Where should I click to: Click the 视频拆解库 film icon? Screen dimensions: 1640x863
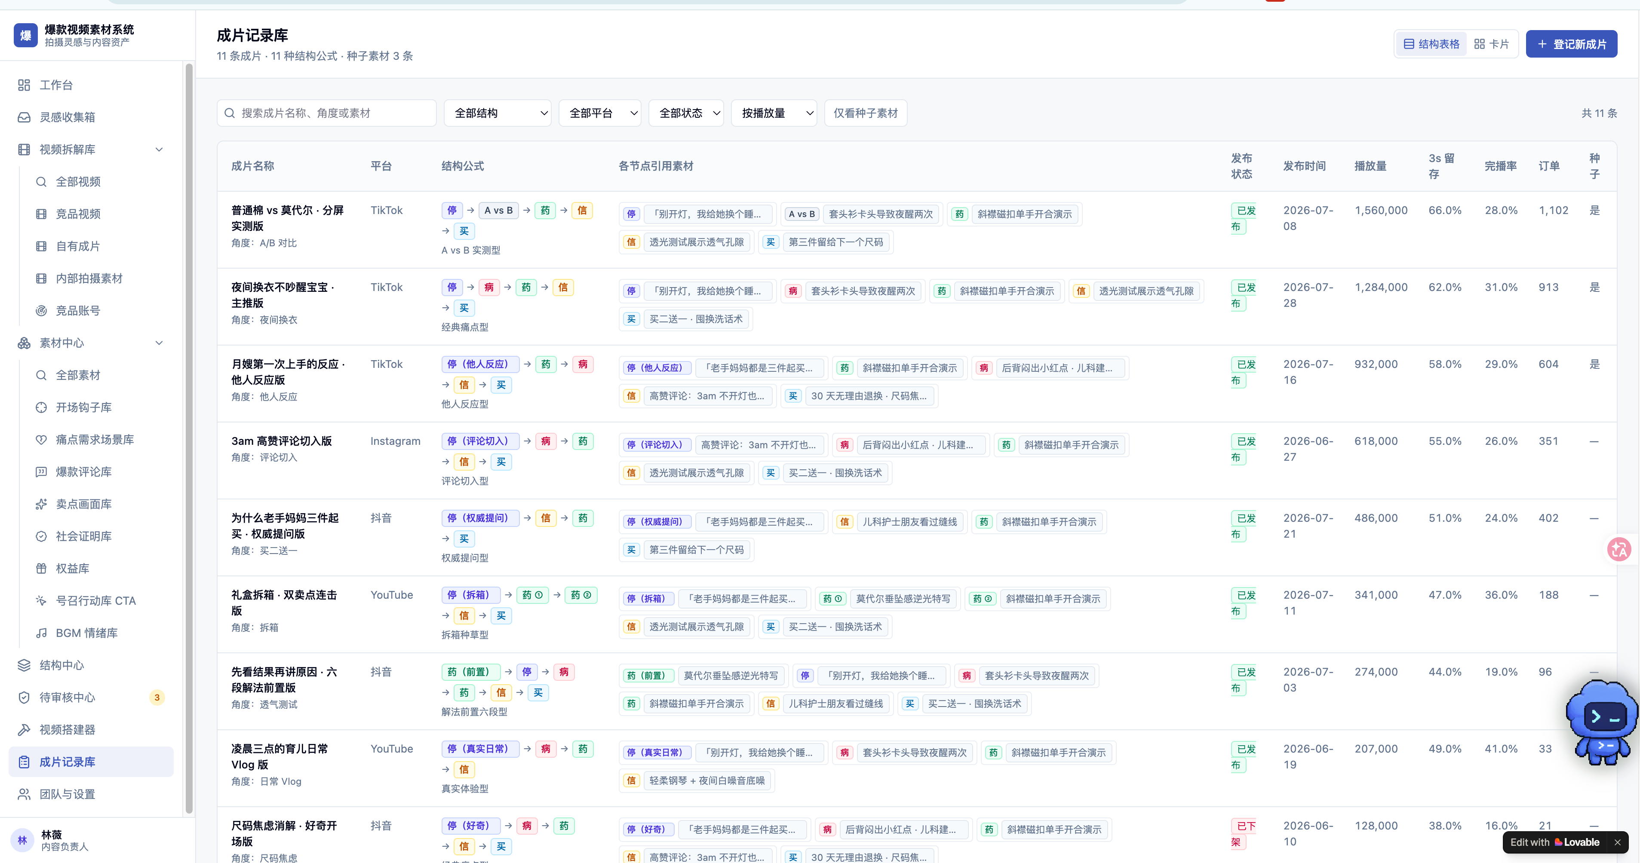coord(24,150)
